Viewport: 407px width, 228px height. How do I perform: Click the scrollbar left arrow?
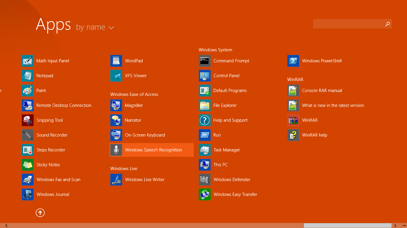point(7,226)
